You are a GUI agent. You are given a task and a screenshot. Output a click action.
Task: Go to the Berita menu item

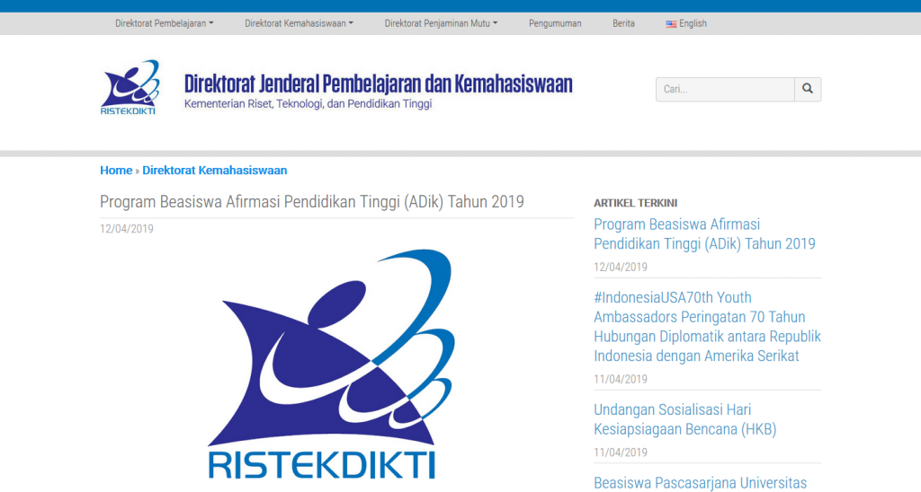623,23
